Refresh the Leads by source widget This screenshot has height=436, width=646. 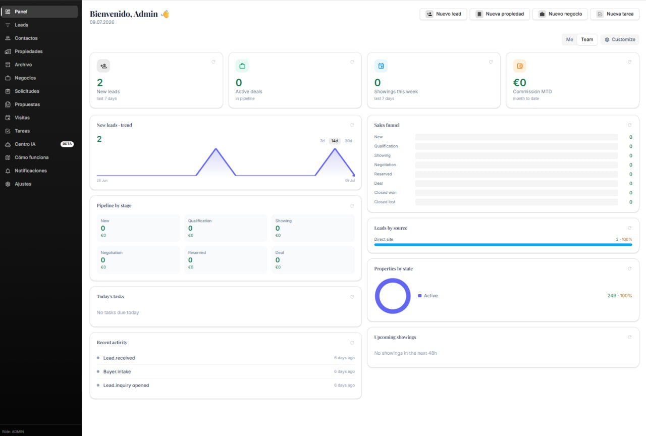[629, 228]
